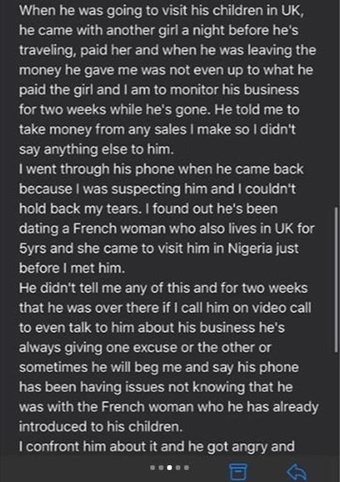Click the line 'I confront him about it'
The image size is (340, 482).
click(157, 446)
